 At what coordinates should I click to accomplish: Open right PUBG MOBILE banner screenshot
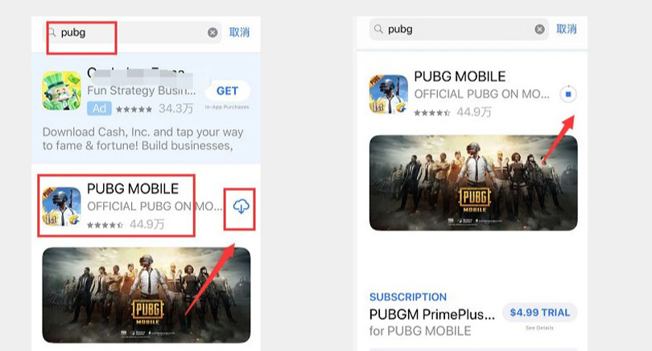(x=473, y=183)
